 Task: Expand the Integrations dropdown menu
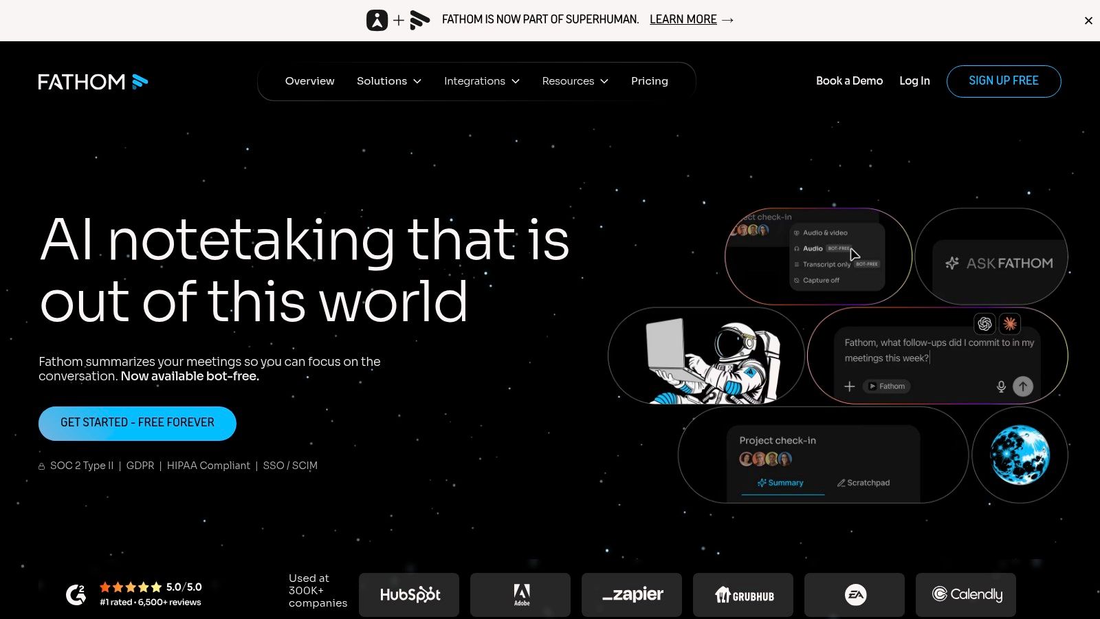point(482,81)
